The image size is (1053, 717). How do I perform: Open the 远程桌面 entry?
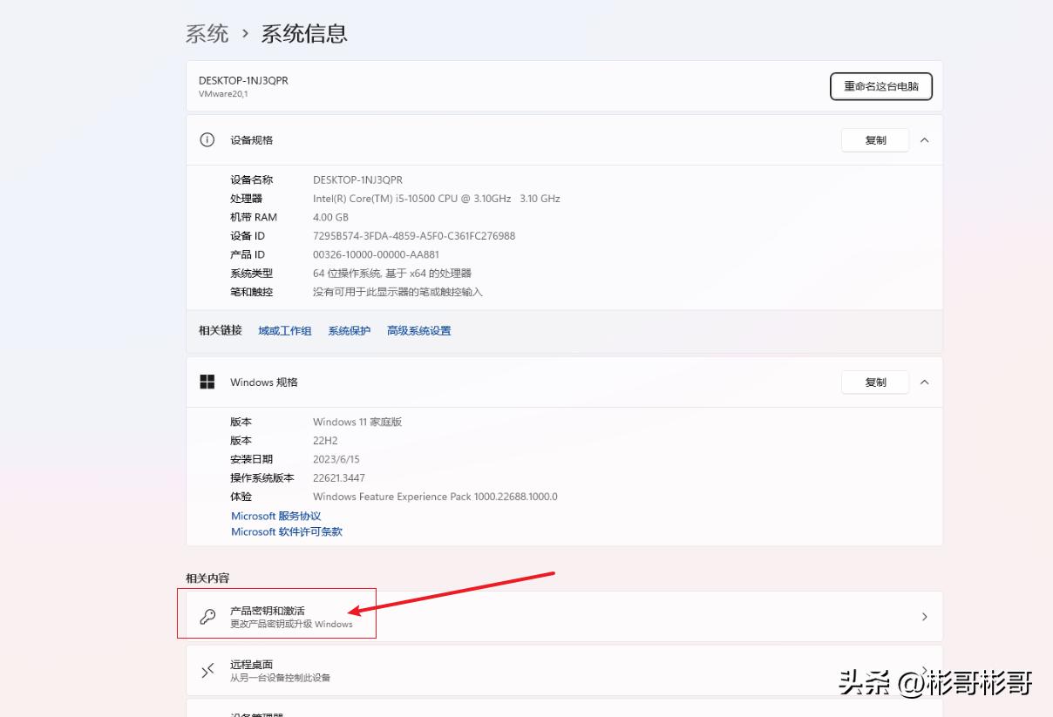(564, 670)
